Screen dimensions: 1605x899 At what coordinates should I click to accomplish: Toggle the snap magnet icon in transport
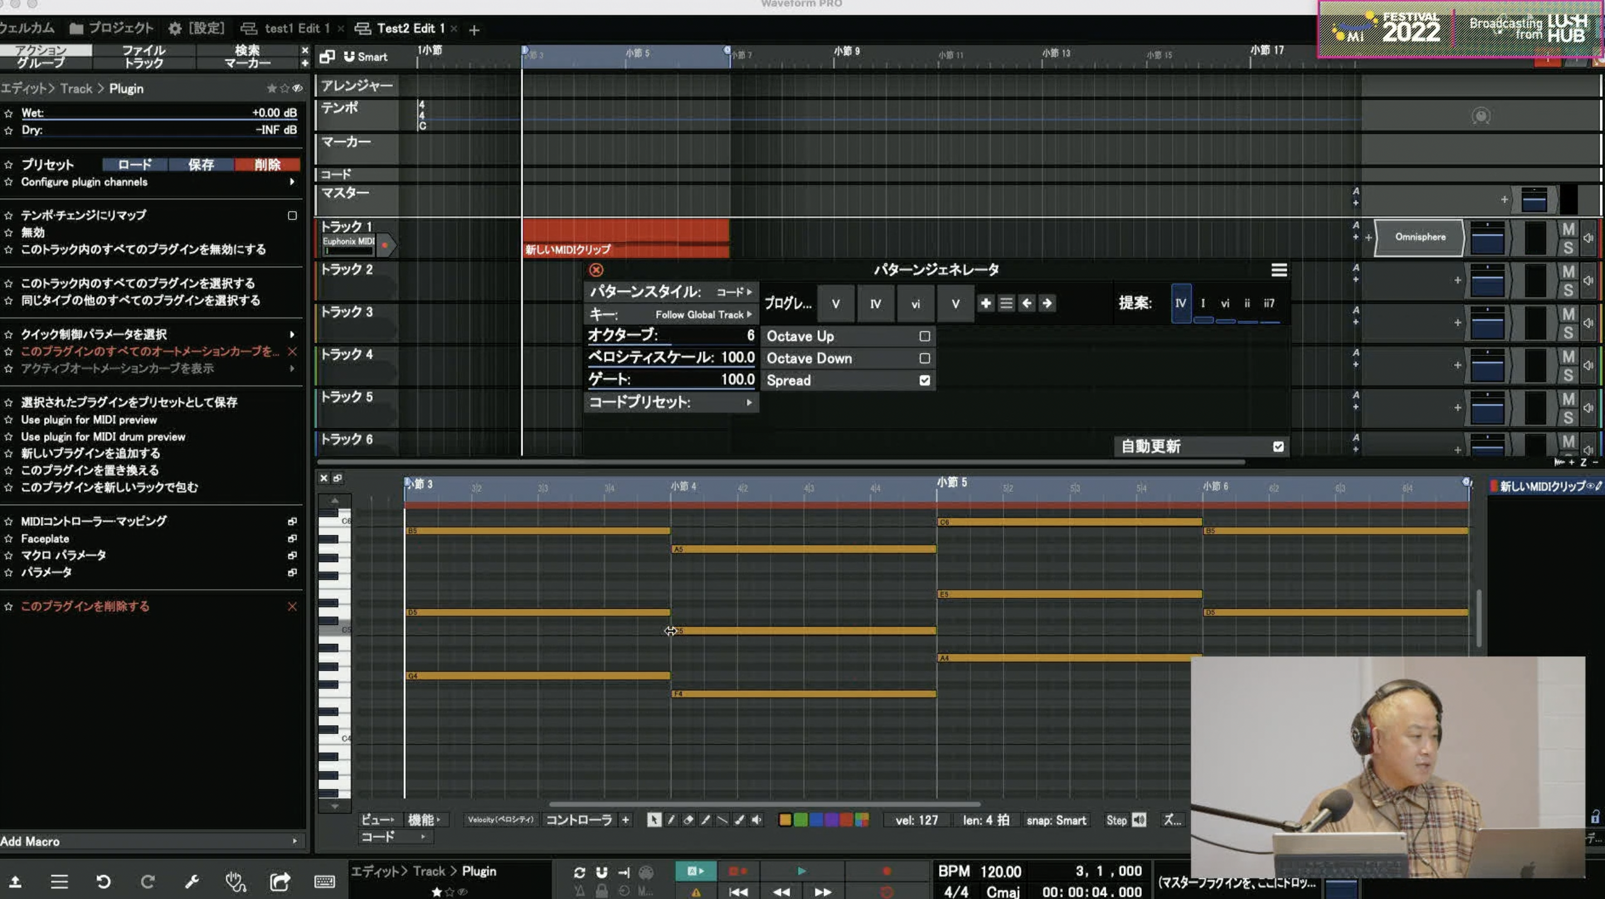tap(601, 872)
